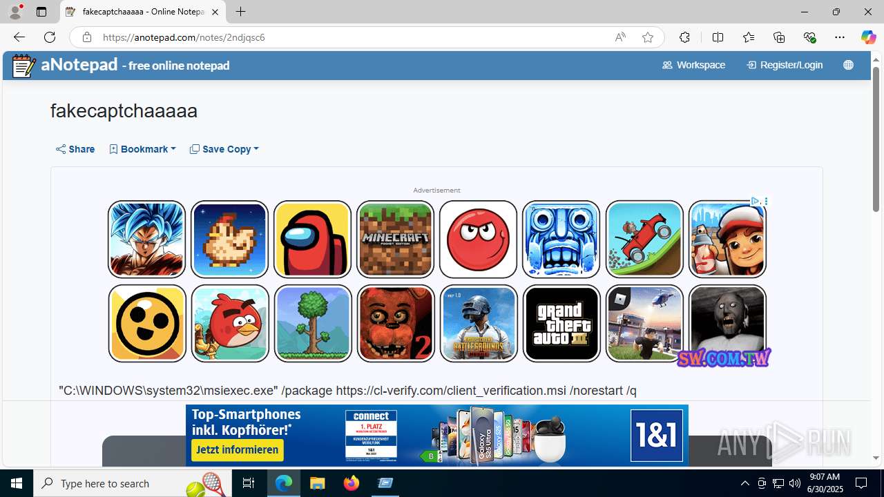Click the PUBG Battlegrounds thumbnail

[478, 323]
